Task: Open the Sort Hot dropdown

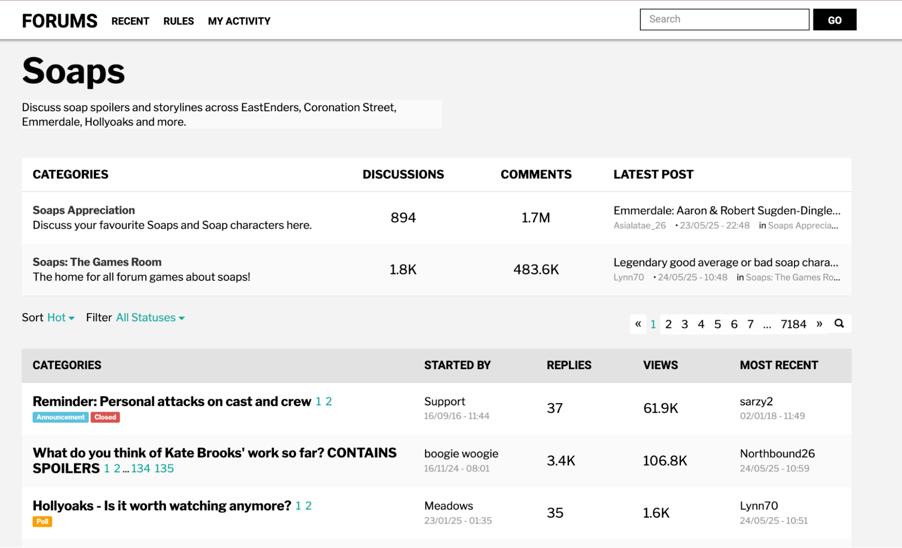Action: click(60, 318)
